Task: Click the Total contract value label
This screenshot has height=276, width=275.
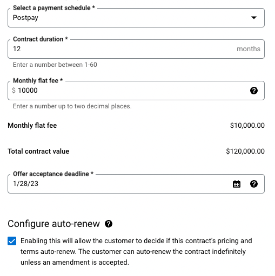Action: click(x=38, y=151)
